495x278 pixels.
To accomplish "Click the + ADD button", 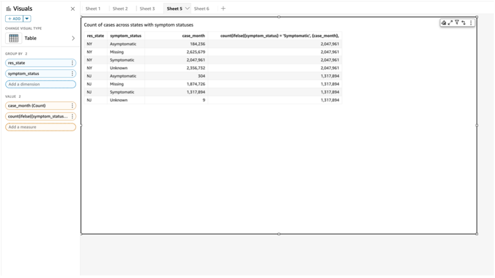I will 14,19.
